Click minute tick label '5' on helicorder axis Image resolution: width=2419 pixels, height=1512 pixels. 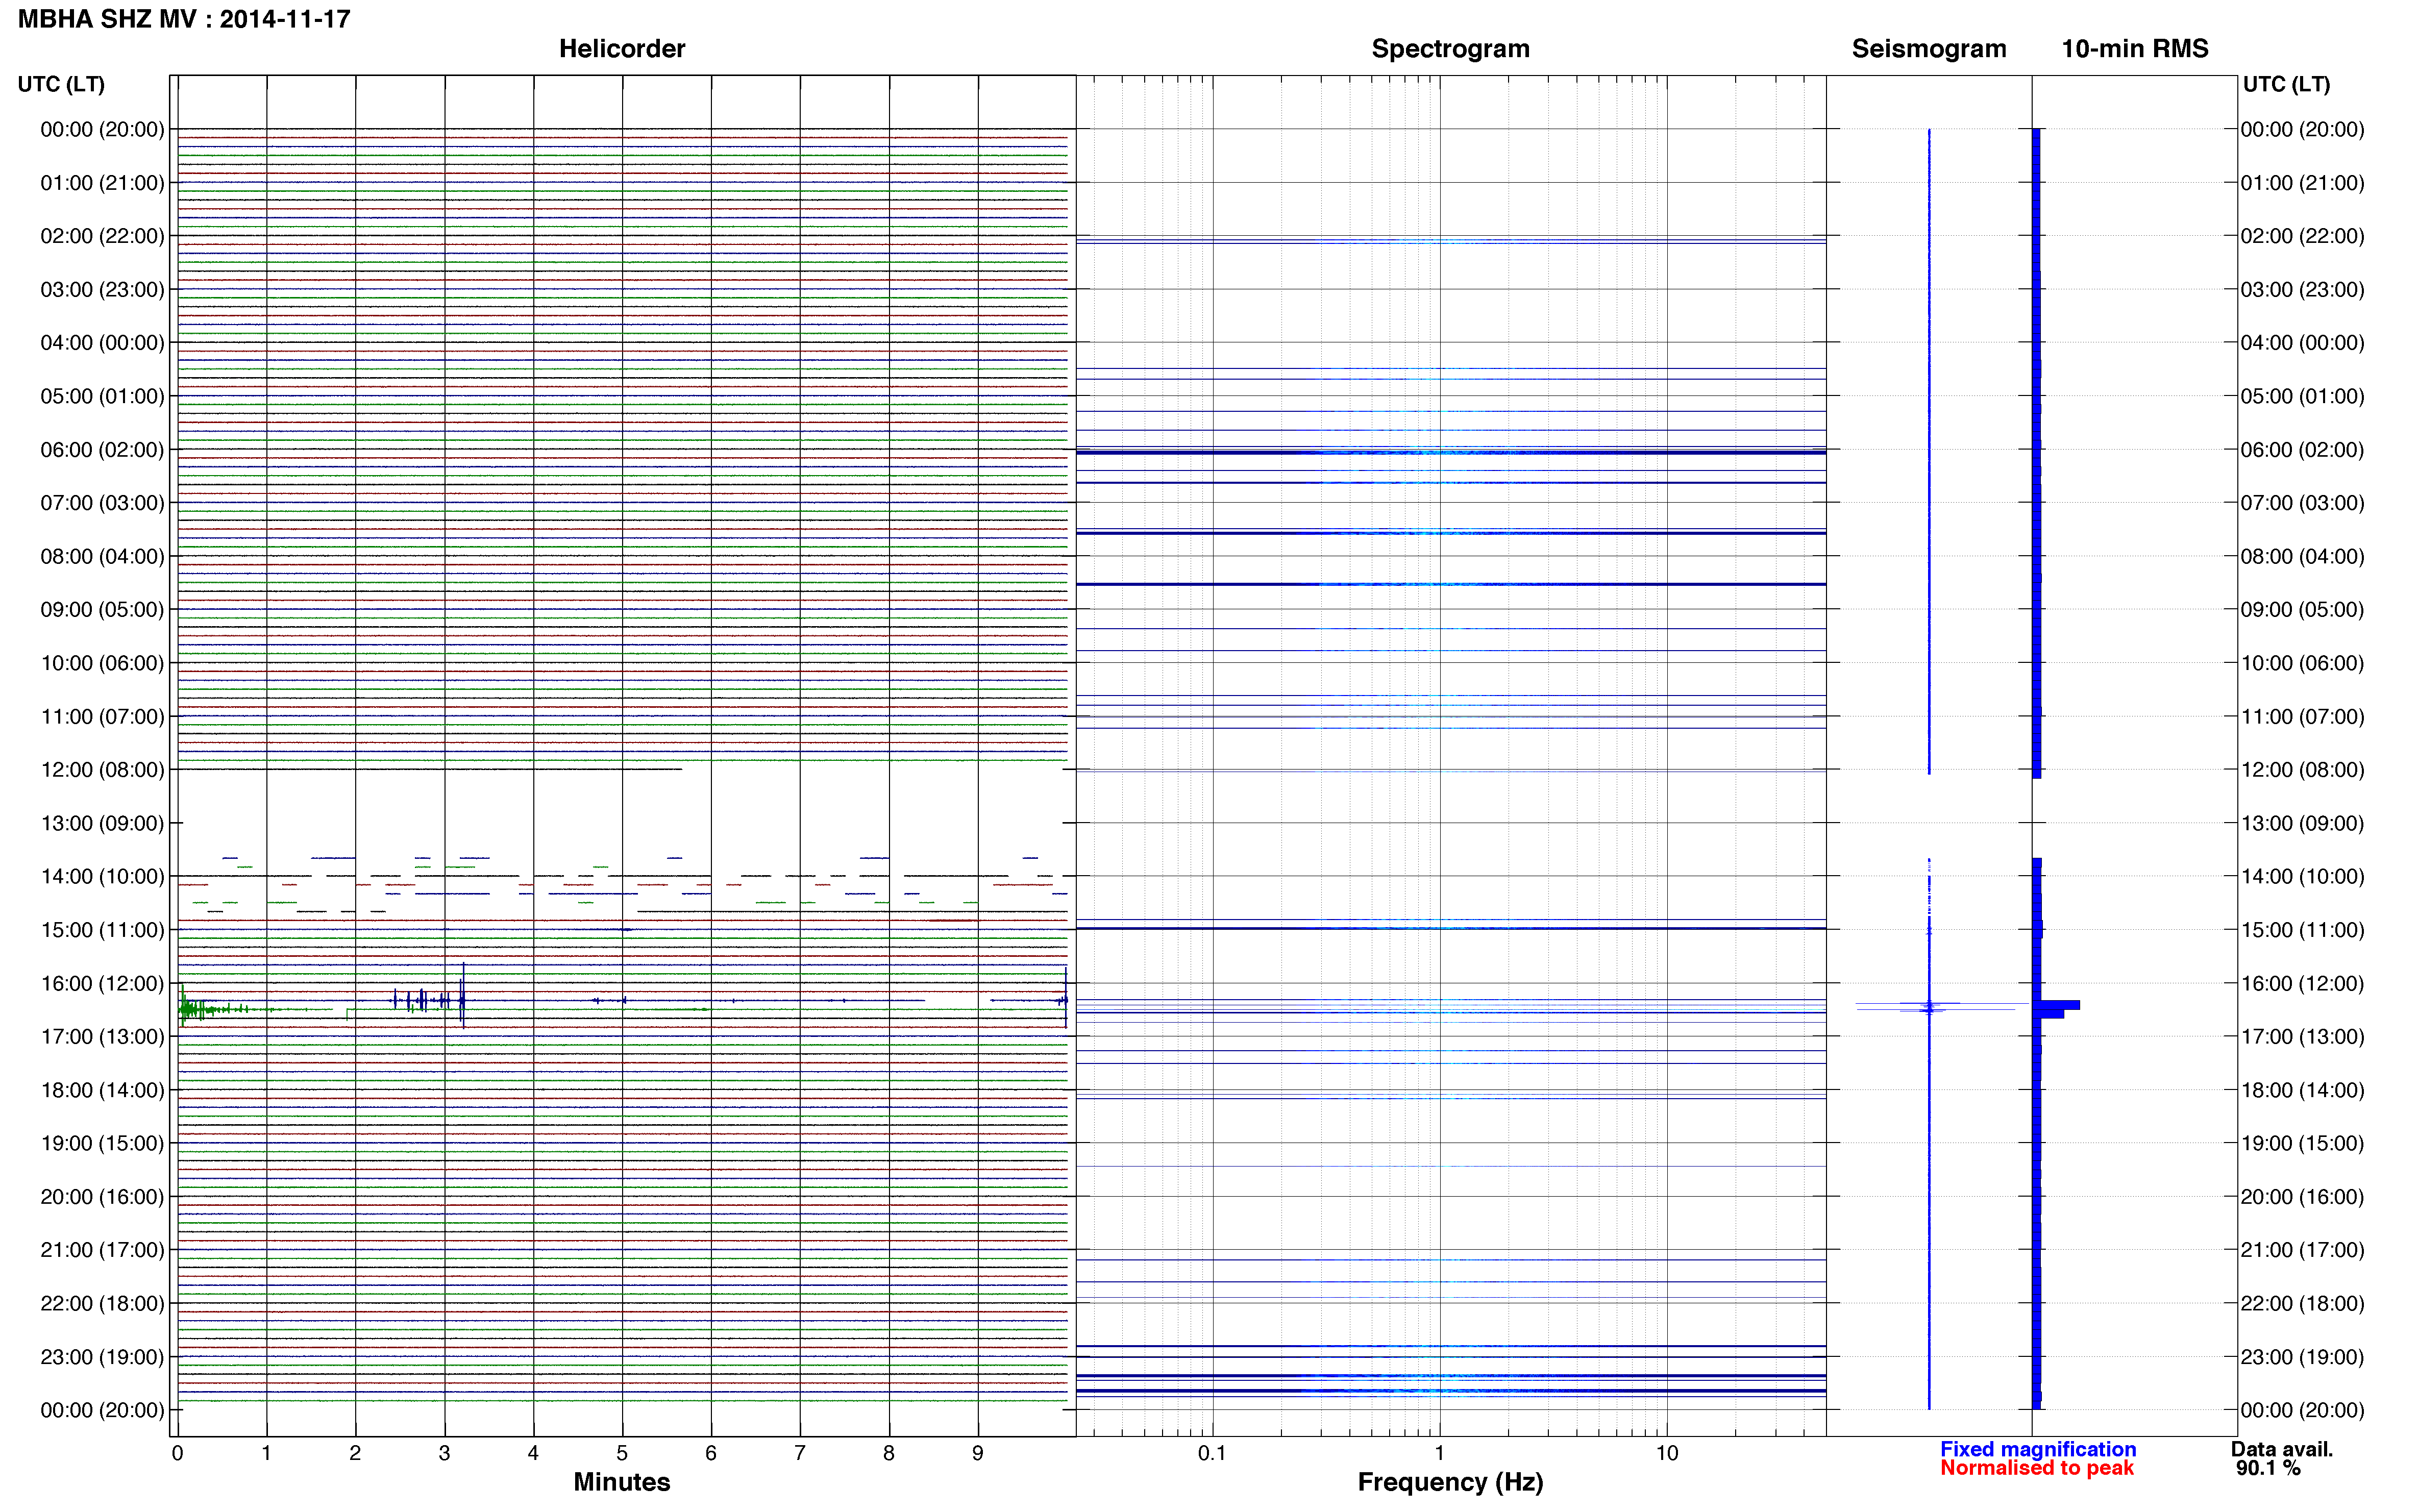pos(622,1453)
